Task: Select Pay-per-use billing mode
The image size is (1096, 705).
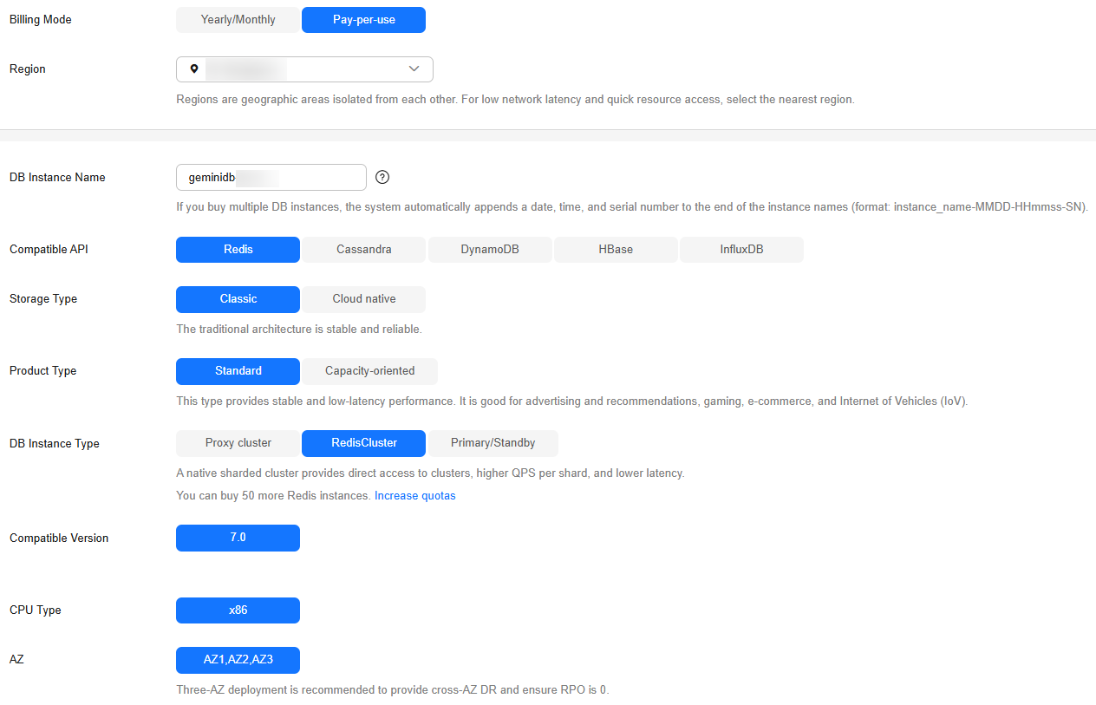Action: tap(364, 20)
